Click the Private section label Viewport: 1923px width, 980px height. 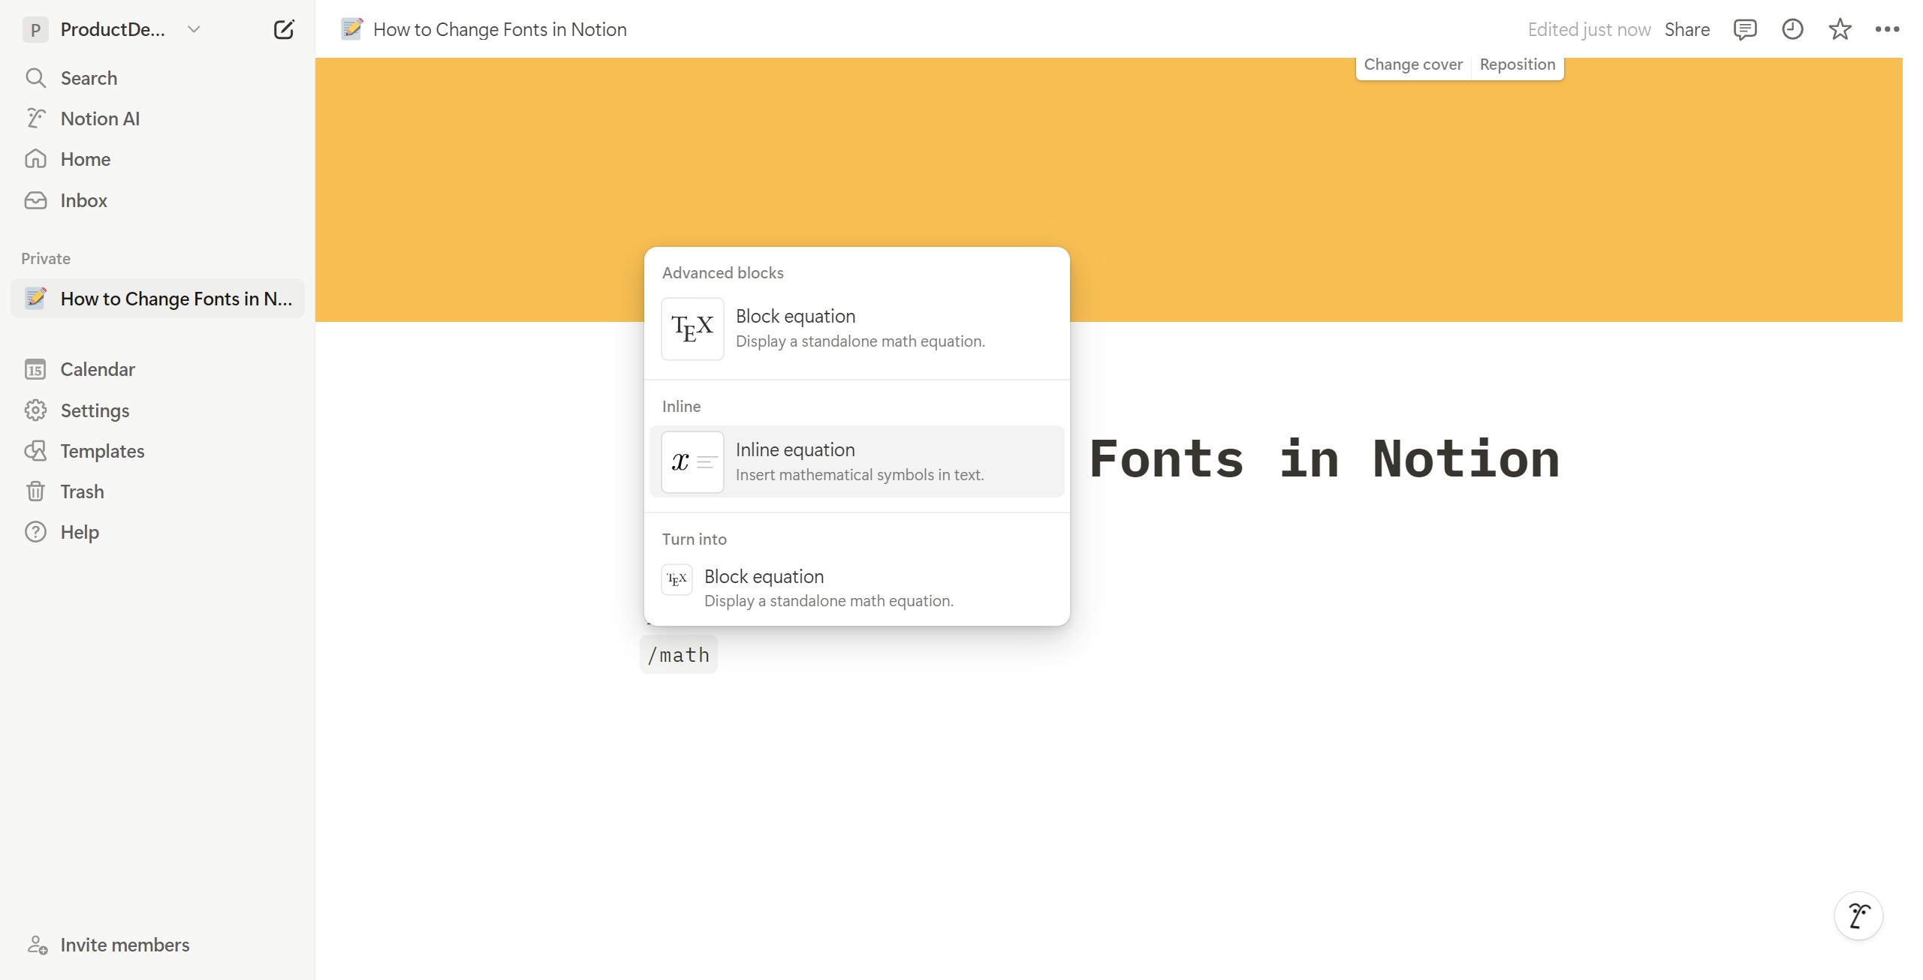click(46, 259)
